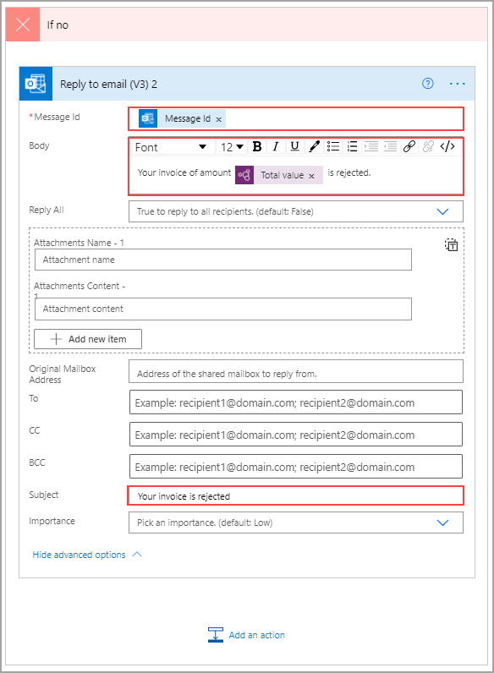Click the Attachment name field

(x=223, y=260)
